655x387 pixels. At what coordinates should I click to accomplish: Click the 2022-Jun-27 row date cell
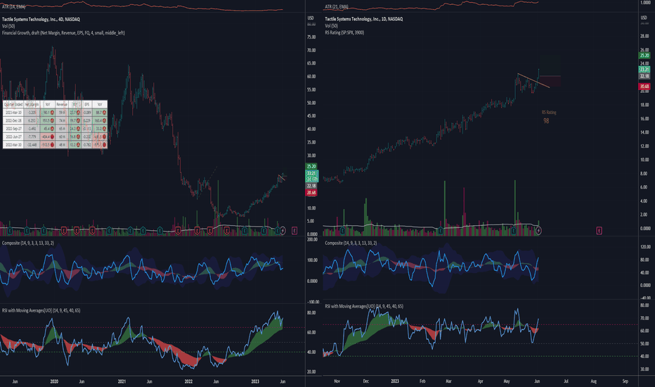tap(13, 137)
